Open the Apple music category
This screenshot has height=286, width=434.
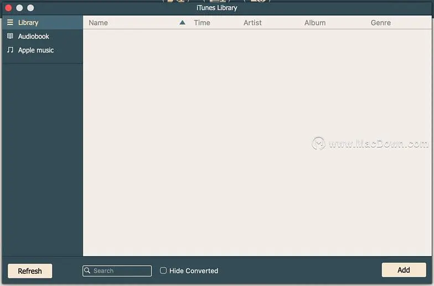click(42, 50)
